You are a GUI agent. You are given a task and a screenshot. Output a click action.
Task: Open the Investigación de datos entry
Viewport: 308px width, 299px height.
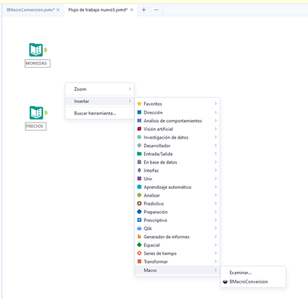pos(177,137)
